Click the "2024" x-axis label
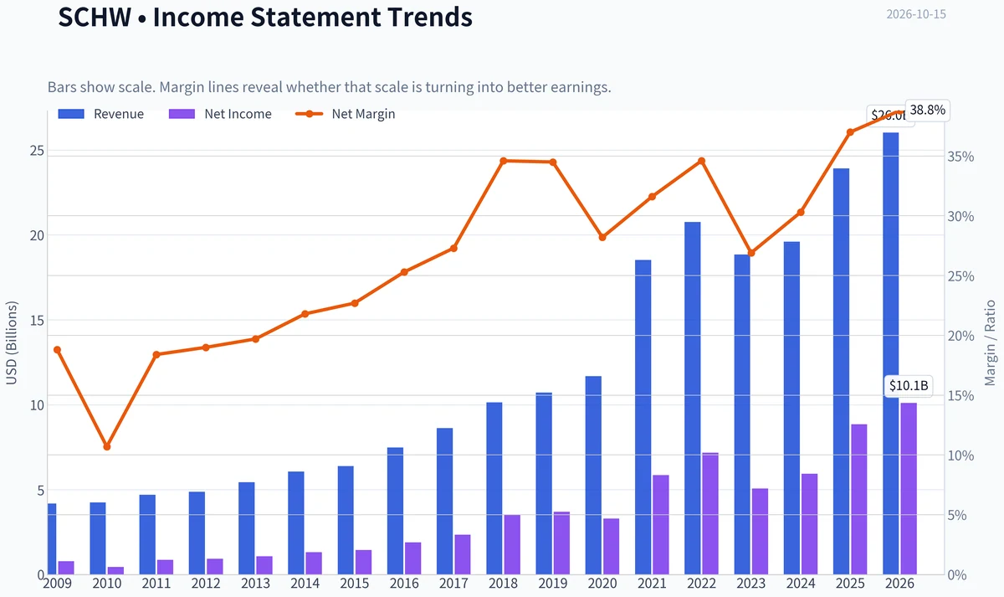This screenshot has width=1004, height=597. click(801, 584)
